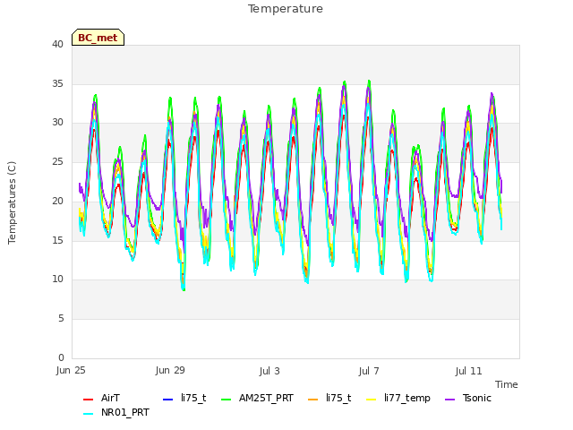Click the 20 y-axis tick label

[57, 201]
